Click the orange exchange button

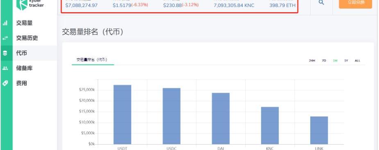point(355,3)
